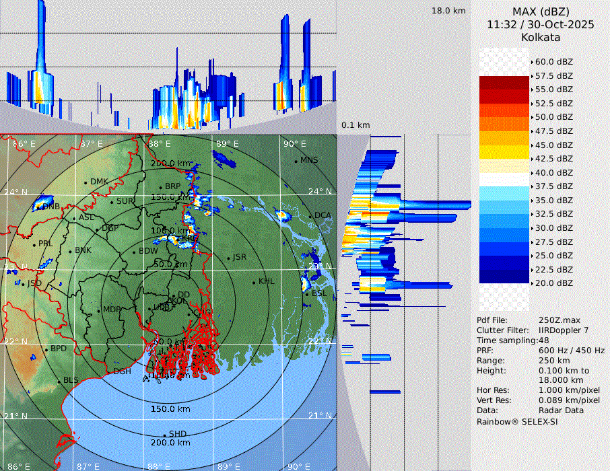Select the DMK station dot
Viewport: 610px width, 471px height.
[x=86, y=182]
